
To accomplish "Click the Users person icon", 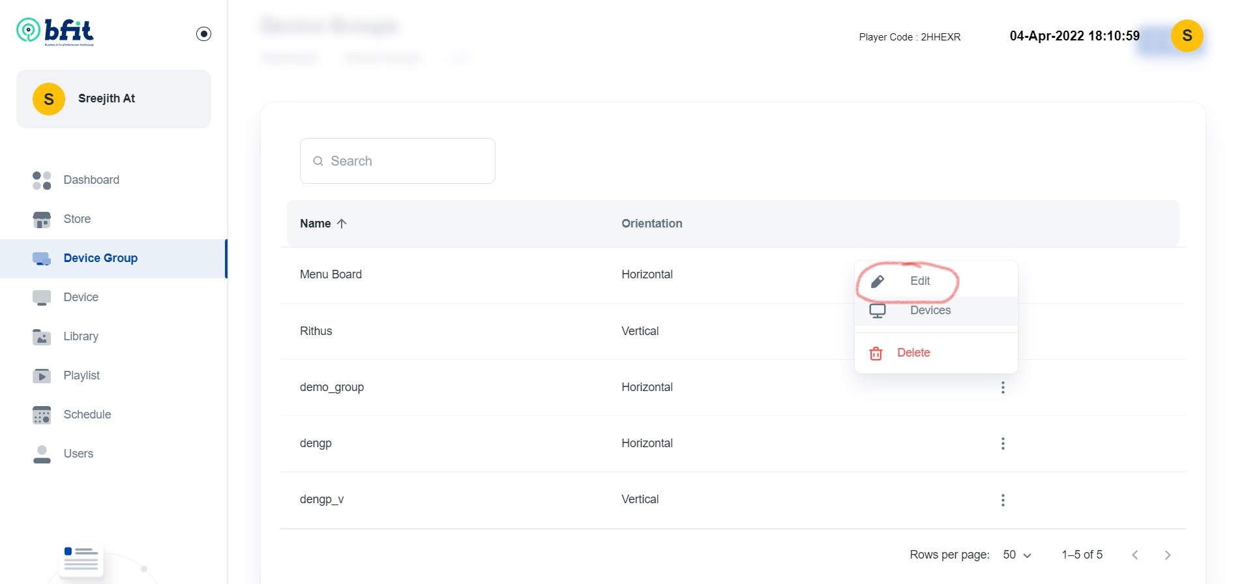I will [x=42, y=454].
